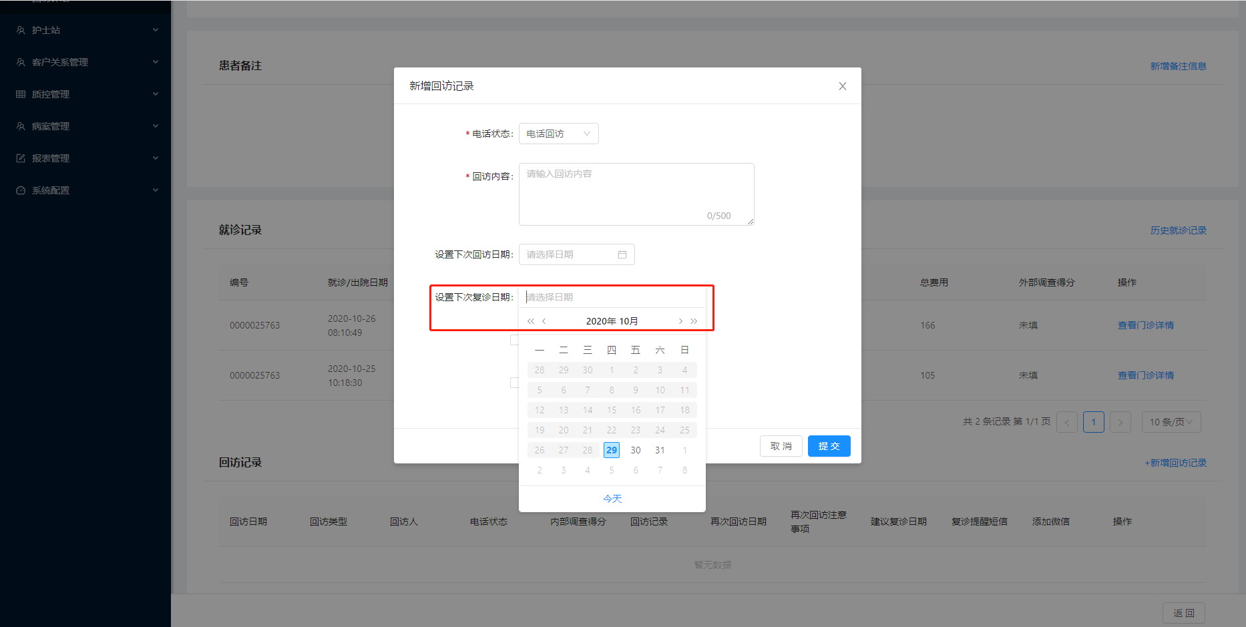Click the 客户关系管理 person icon

(x=21, y=62)
